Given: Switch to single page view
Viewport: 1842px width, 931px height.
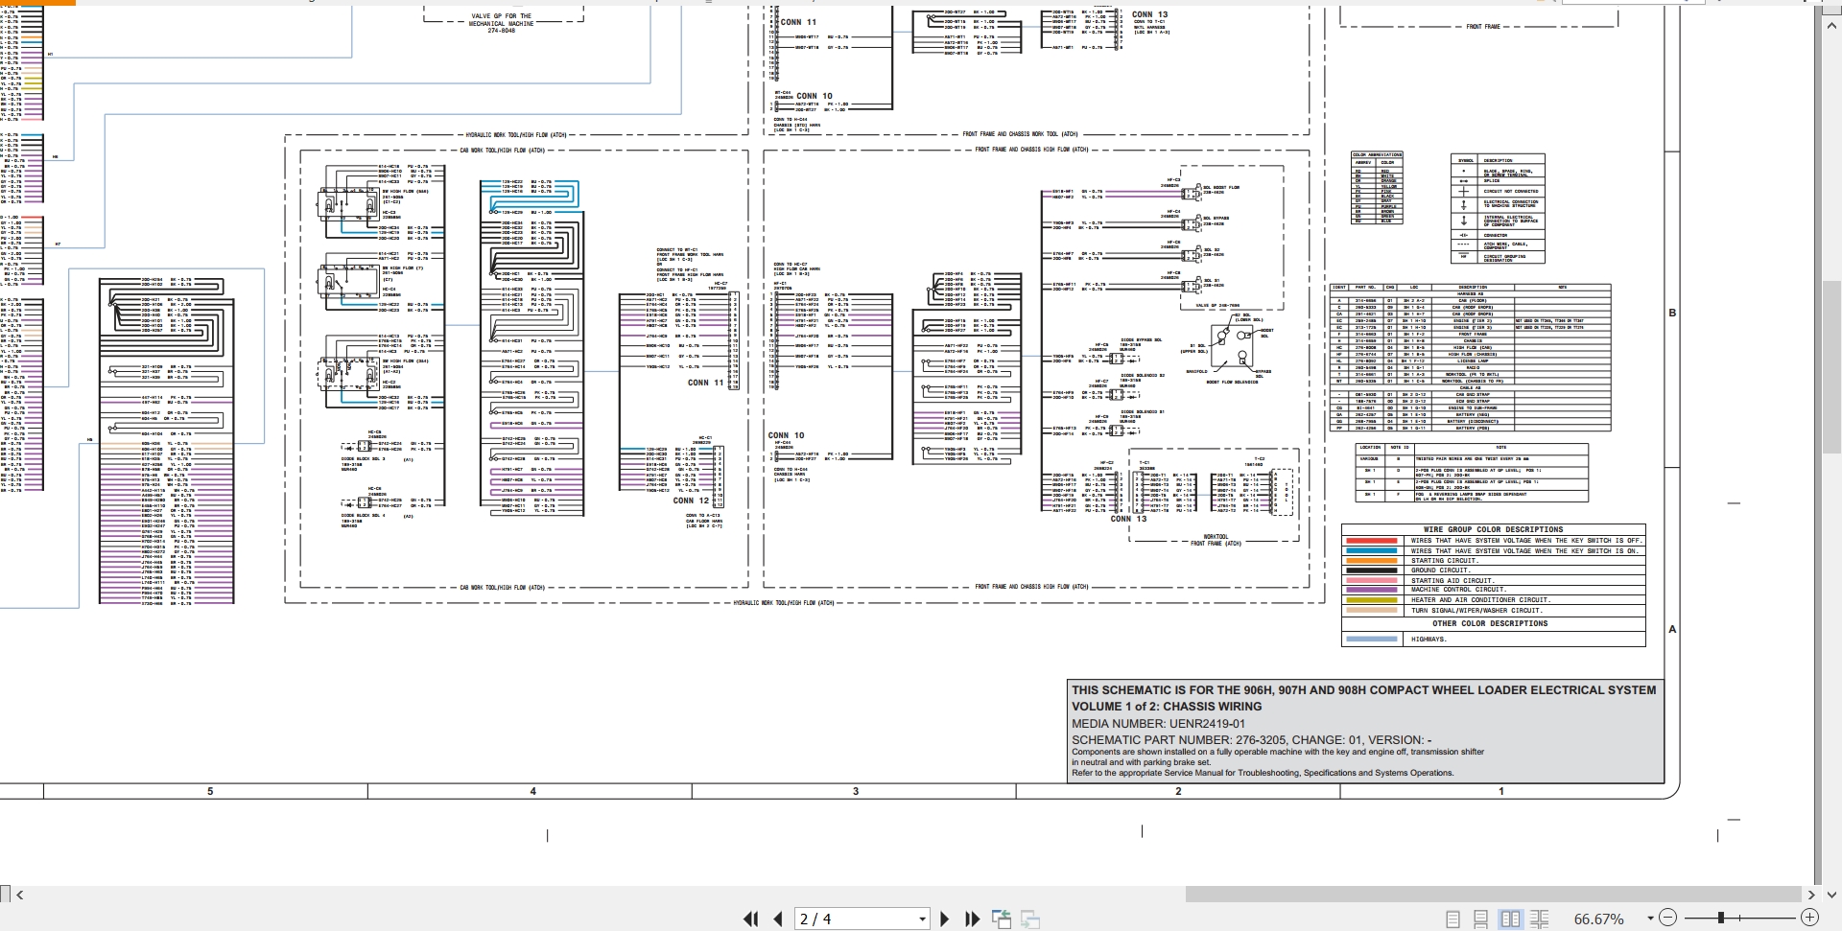Looking at the screenshot, I should click(1452, 919).
